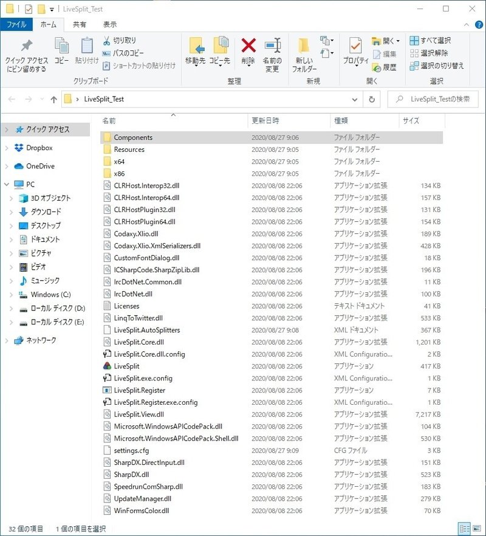486x536 pixels.
Task: Click the Refresh button in address bar
Action: (372, 99)
